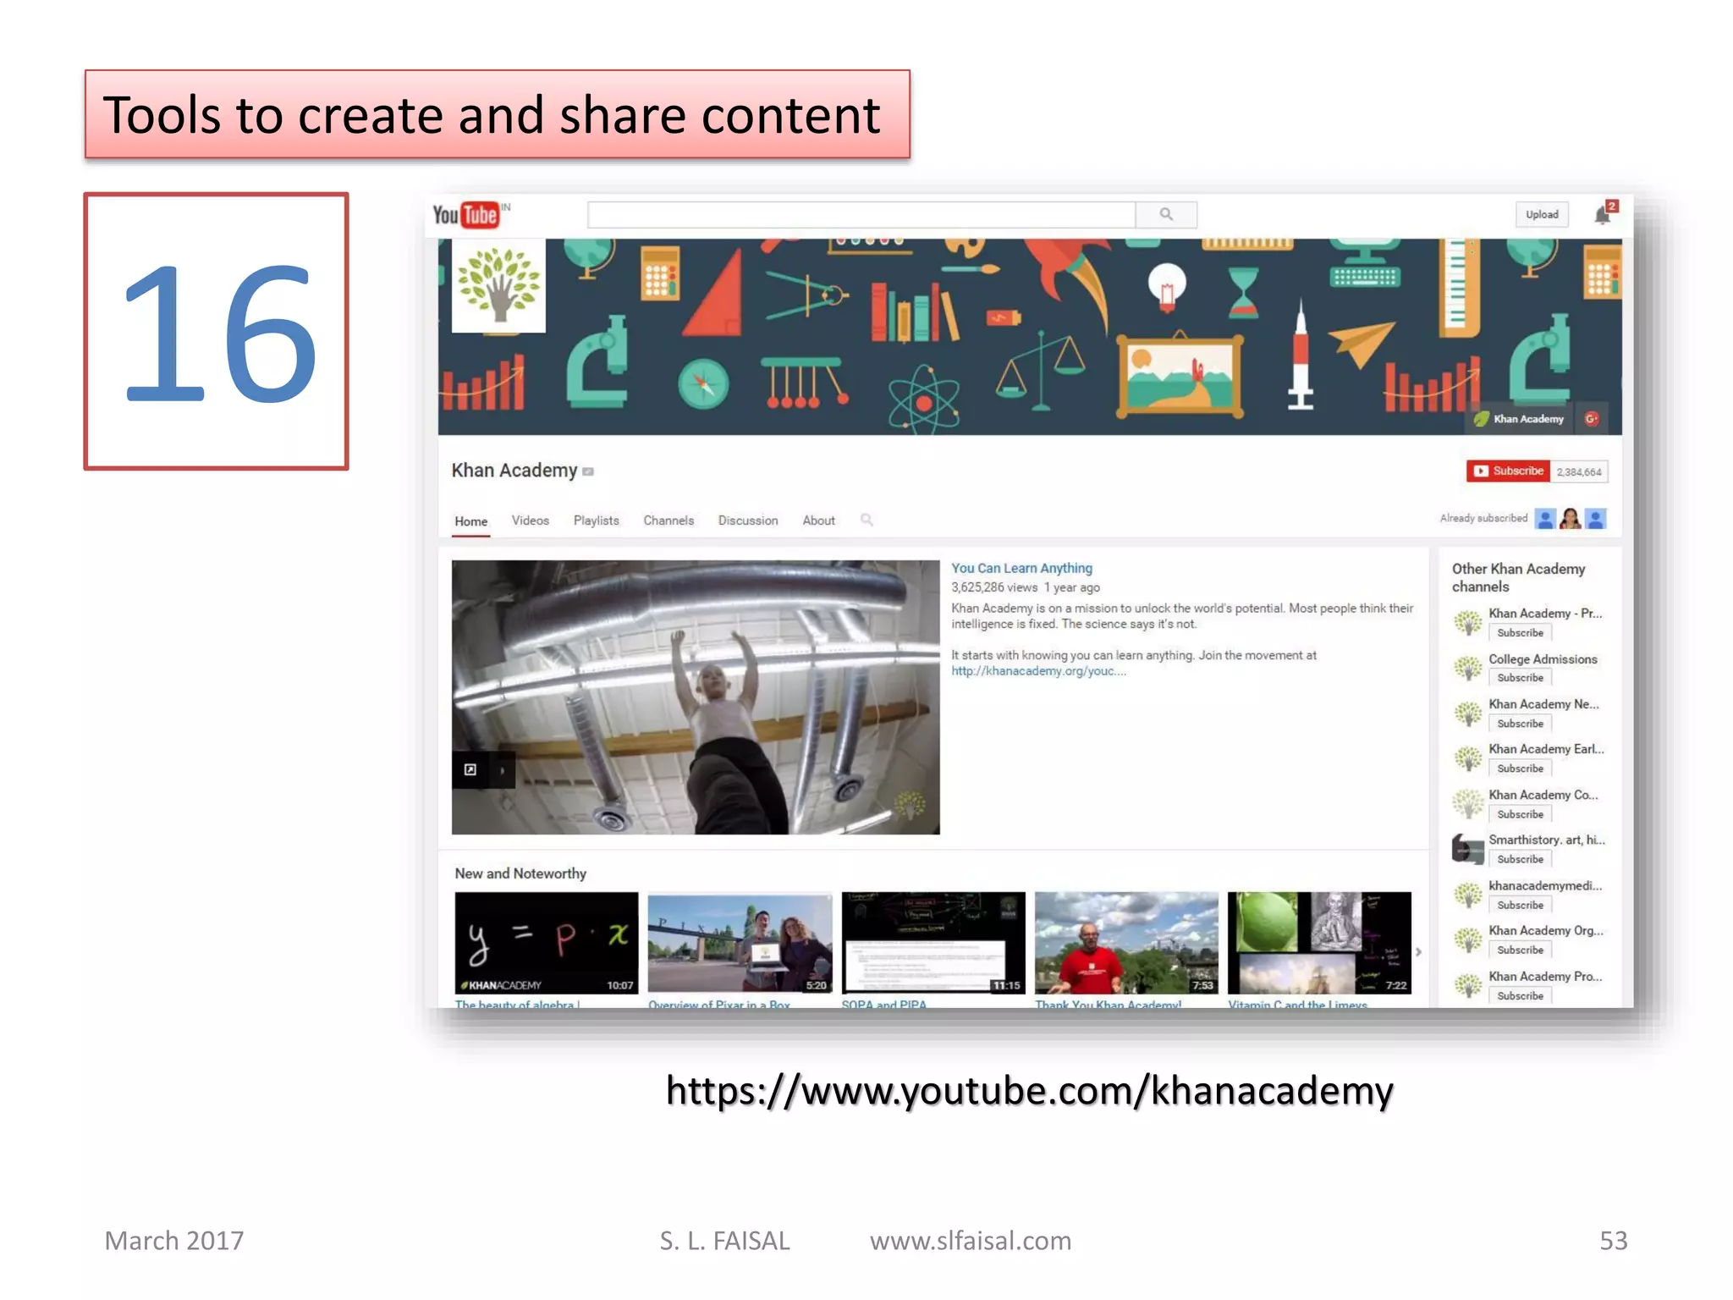Screen dimensions: 1733x1300
Task: Click in the YouTube search field
Action: coord(861,215)
